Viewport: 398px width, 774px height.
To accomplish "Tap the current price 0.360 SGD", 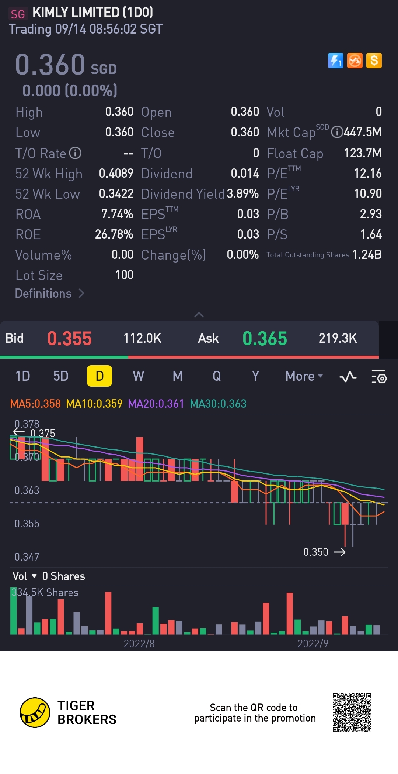I will (x=66, y=64).
